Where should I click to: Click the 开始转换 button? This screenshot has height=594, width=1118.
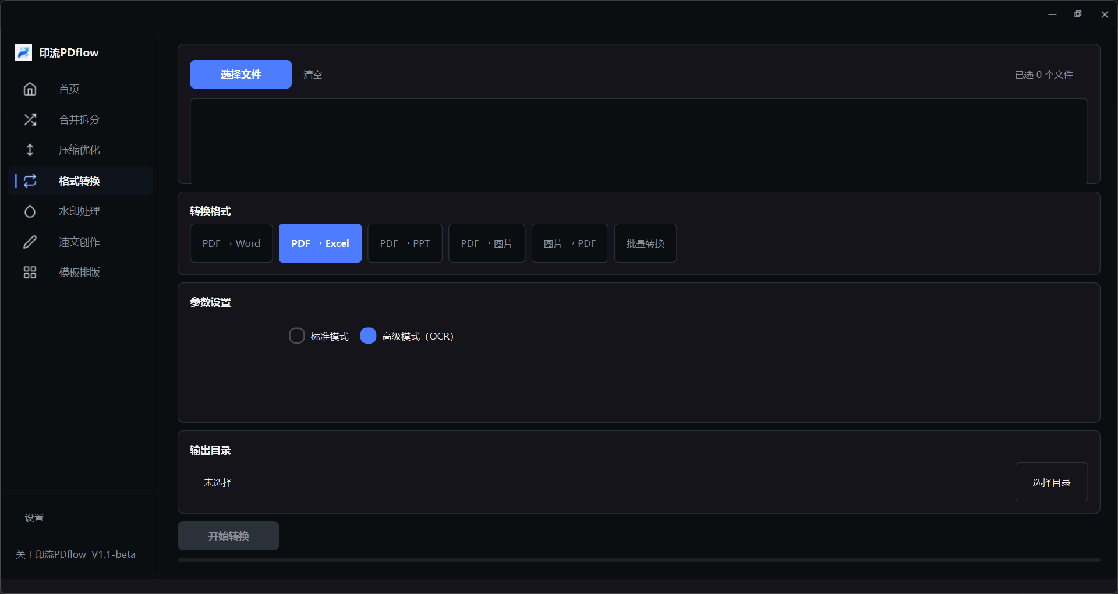pos(228,536)
